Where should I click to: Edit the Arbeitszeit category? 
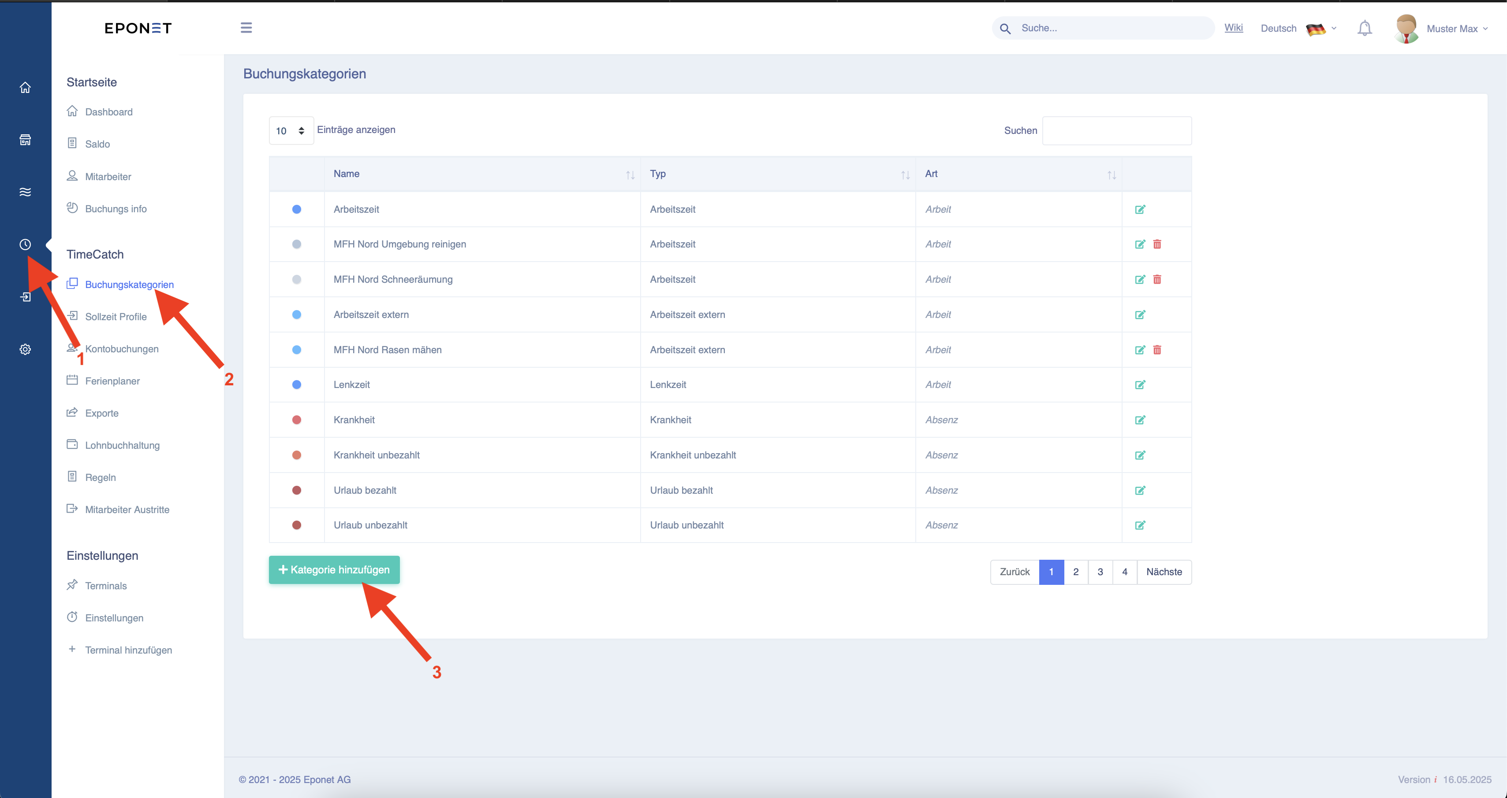coord(1140,209)
